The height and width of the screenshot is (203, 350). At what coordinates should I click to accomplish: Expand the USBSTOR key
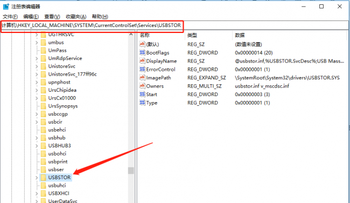(37, 178)
